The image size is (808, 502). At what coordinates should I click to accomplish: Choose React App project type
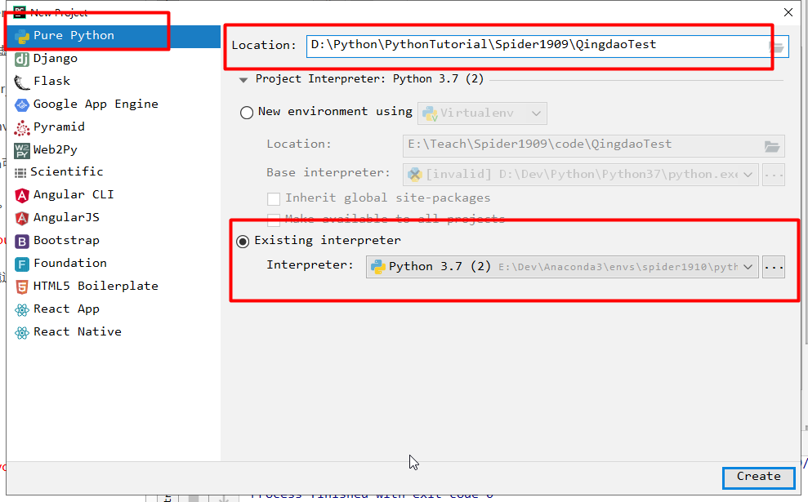click(x=114, y=309)
